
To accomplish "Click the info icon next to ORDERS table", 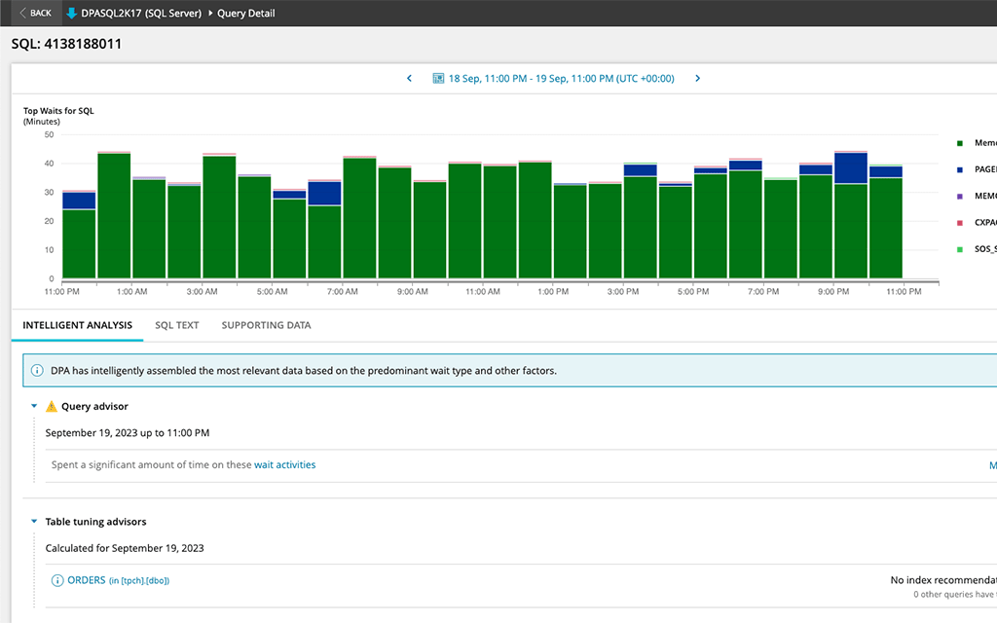I will coord(56,579).
